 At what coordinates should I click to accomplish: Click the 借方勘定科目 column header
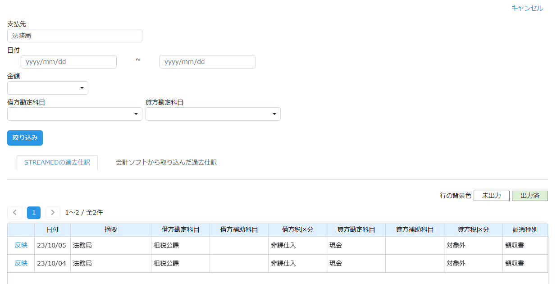(x=180, y=229)
